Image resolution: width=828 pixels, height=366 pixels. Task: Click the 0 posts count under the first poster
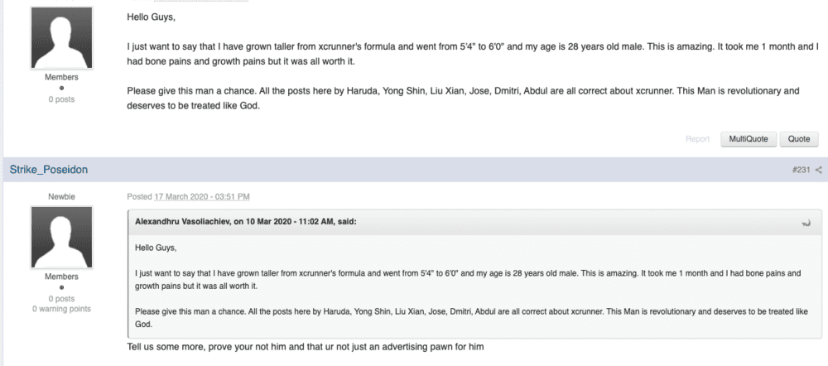click(62, 99)
